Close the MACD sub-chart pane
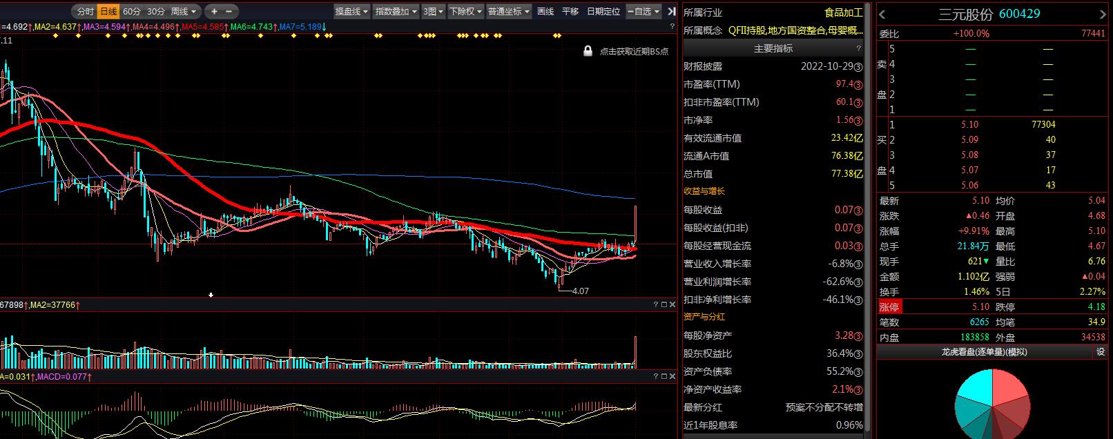 [672, 376]
